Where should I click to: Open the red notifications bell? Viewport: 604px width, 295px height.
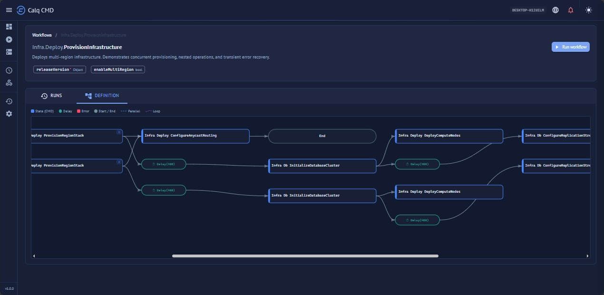pyautogui.click(x=571, y=10)
